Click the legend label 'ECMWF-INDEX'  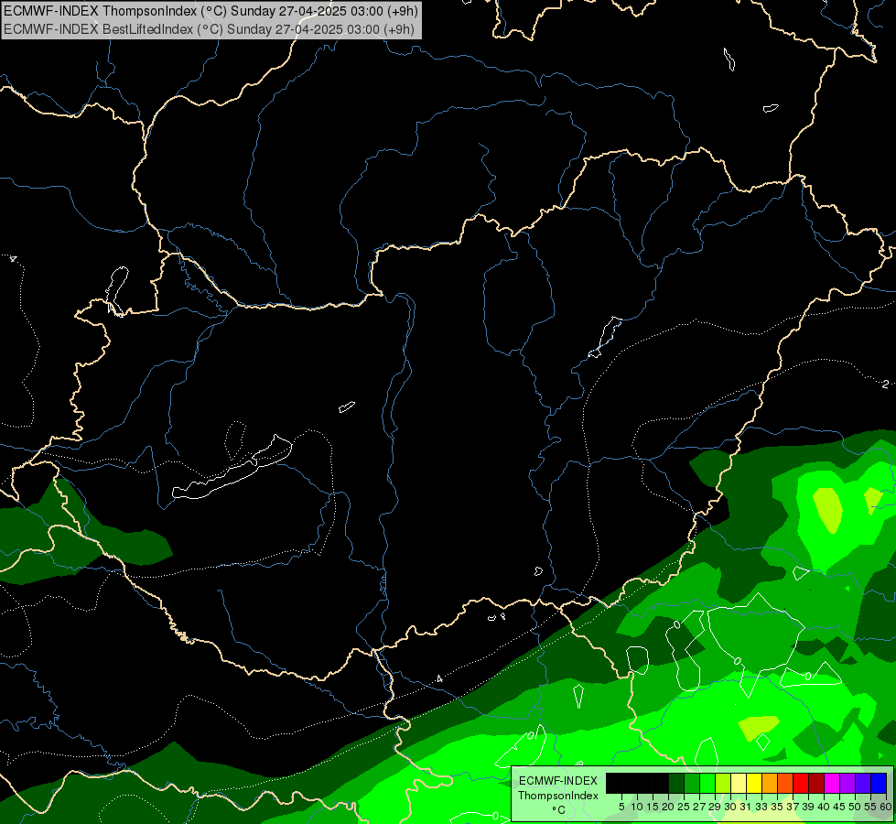coord(558,781)
